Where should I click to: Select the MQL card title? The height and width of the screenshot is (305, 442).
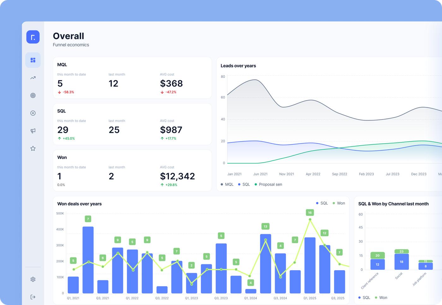click(62, 65)
